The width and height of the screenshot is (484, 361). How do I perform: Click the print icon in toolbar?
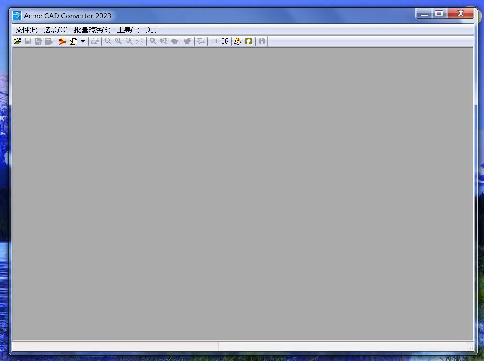point(95,41)
